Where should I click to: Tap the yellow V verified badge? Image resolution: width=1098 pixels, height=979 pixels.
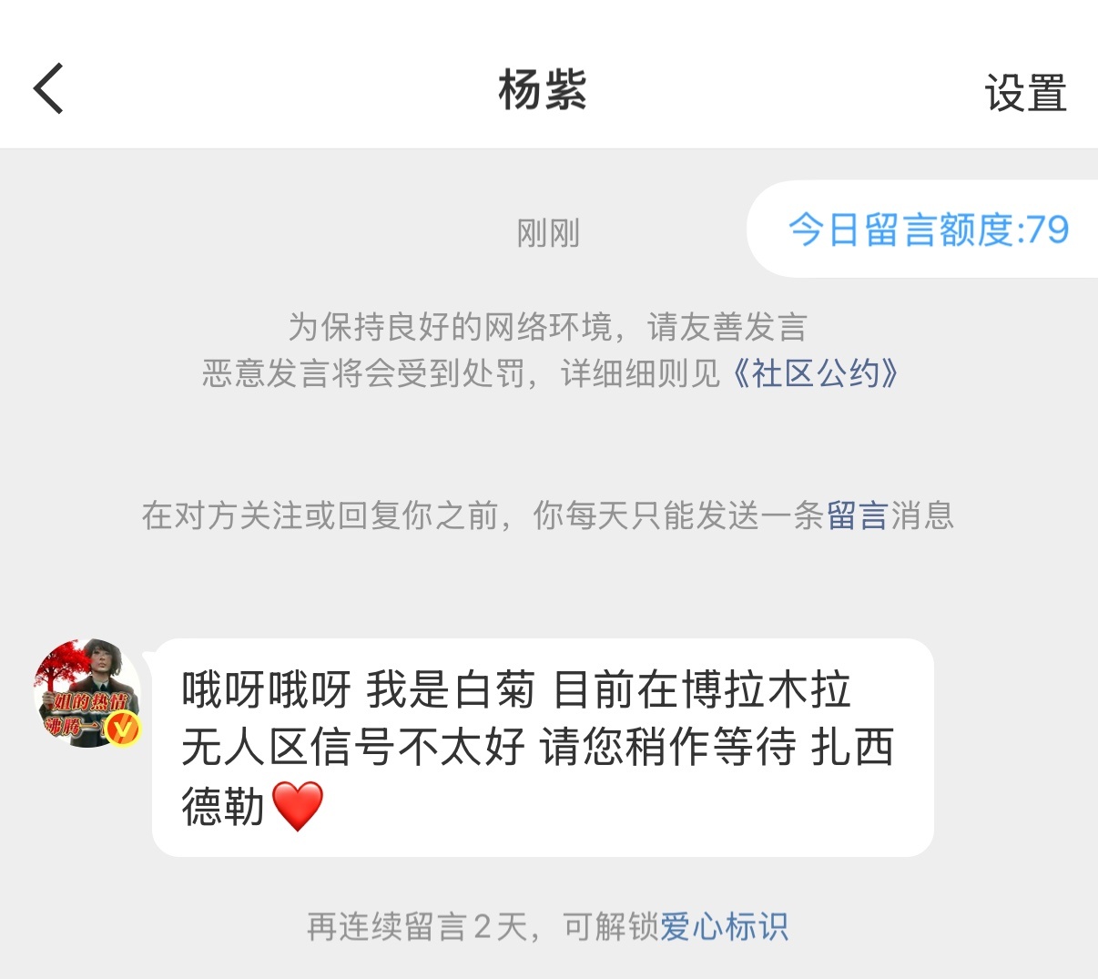point(122,729)
